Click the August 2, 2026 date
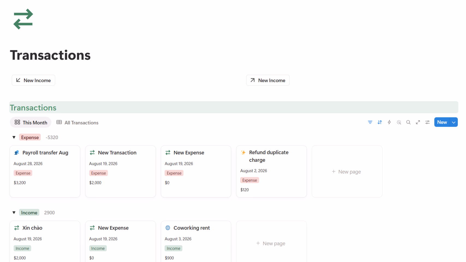Screen dimensions: 466x262 (x=254, y=171)
